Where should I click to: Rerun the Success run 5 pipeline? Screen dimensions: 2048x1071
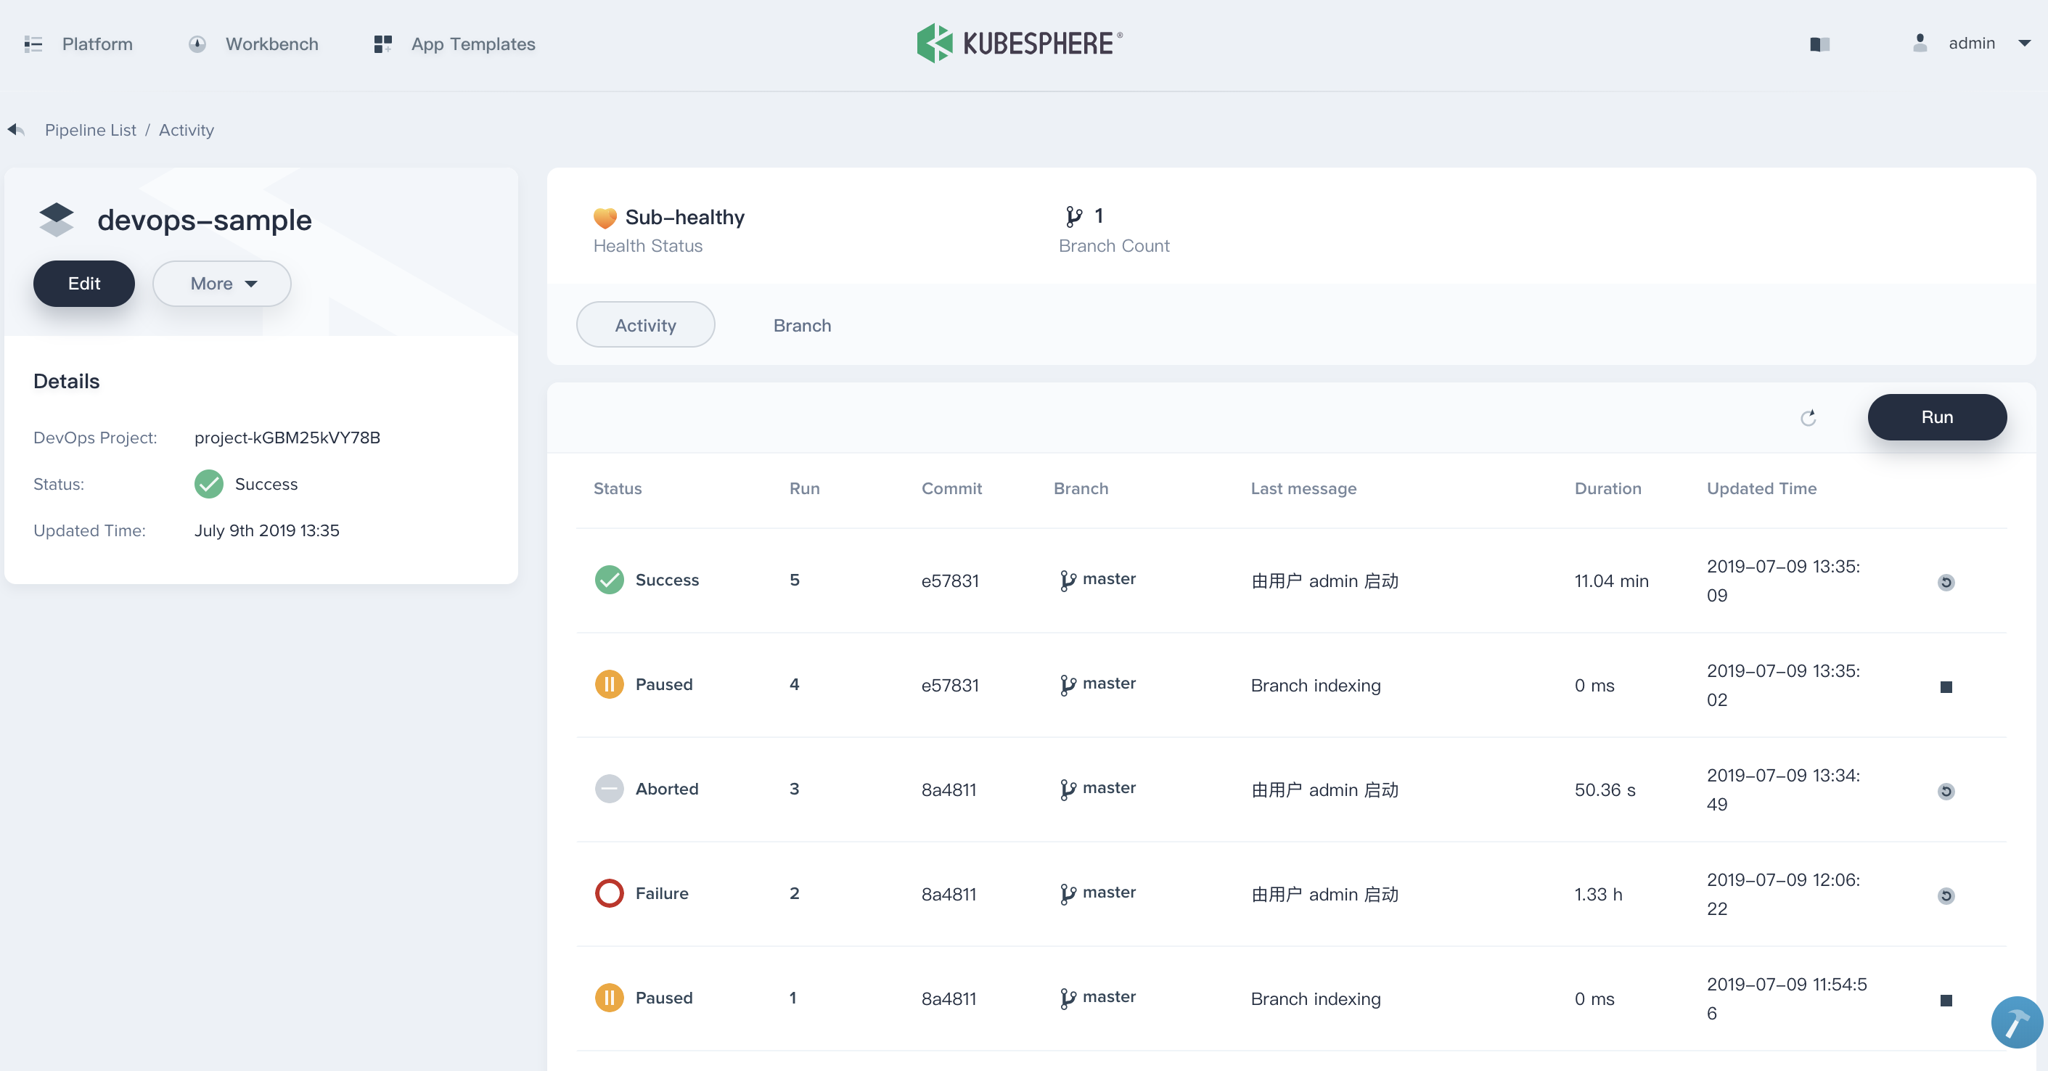[x=1946, y=582]
